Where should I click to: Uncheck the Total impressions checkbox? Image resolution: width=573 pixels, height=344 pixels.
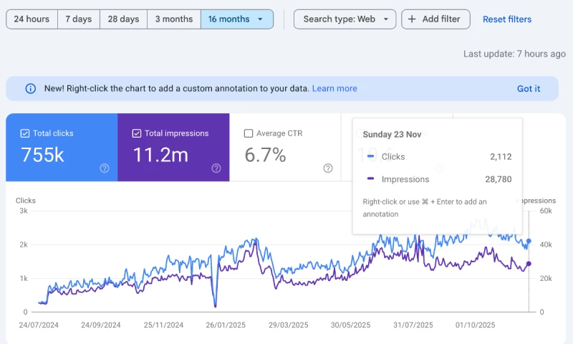tap(137, 133)
